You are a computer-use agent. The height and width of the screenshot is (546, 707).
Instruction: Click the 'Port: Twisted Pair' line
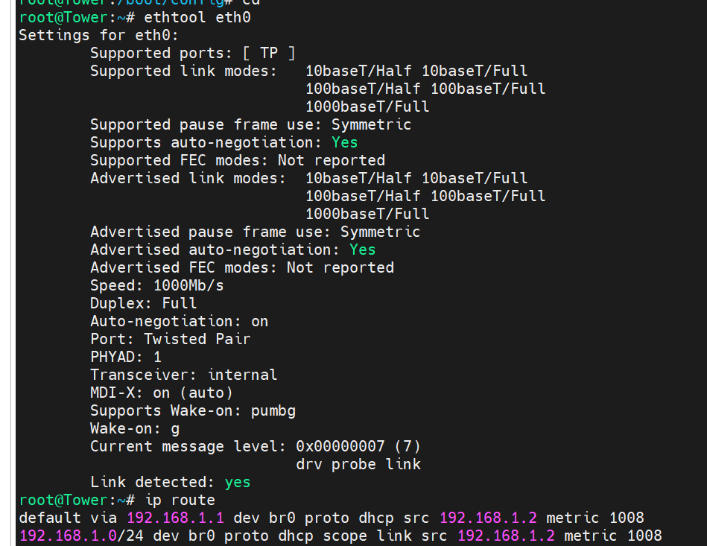tap(171, 339)
